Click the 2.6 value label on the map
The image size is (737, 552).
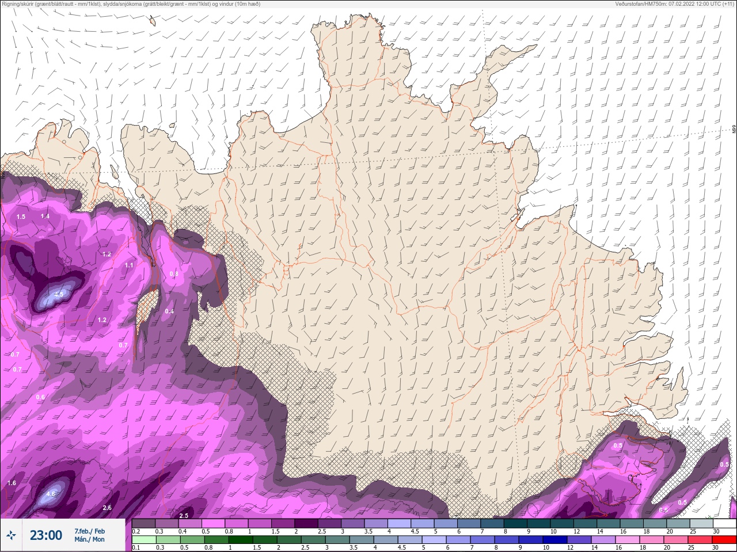(107, 508)
